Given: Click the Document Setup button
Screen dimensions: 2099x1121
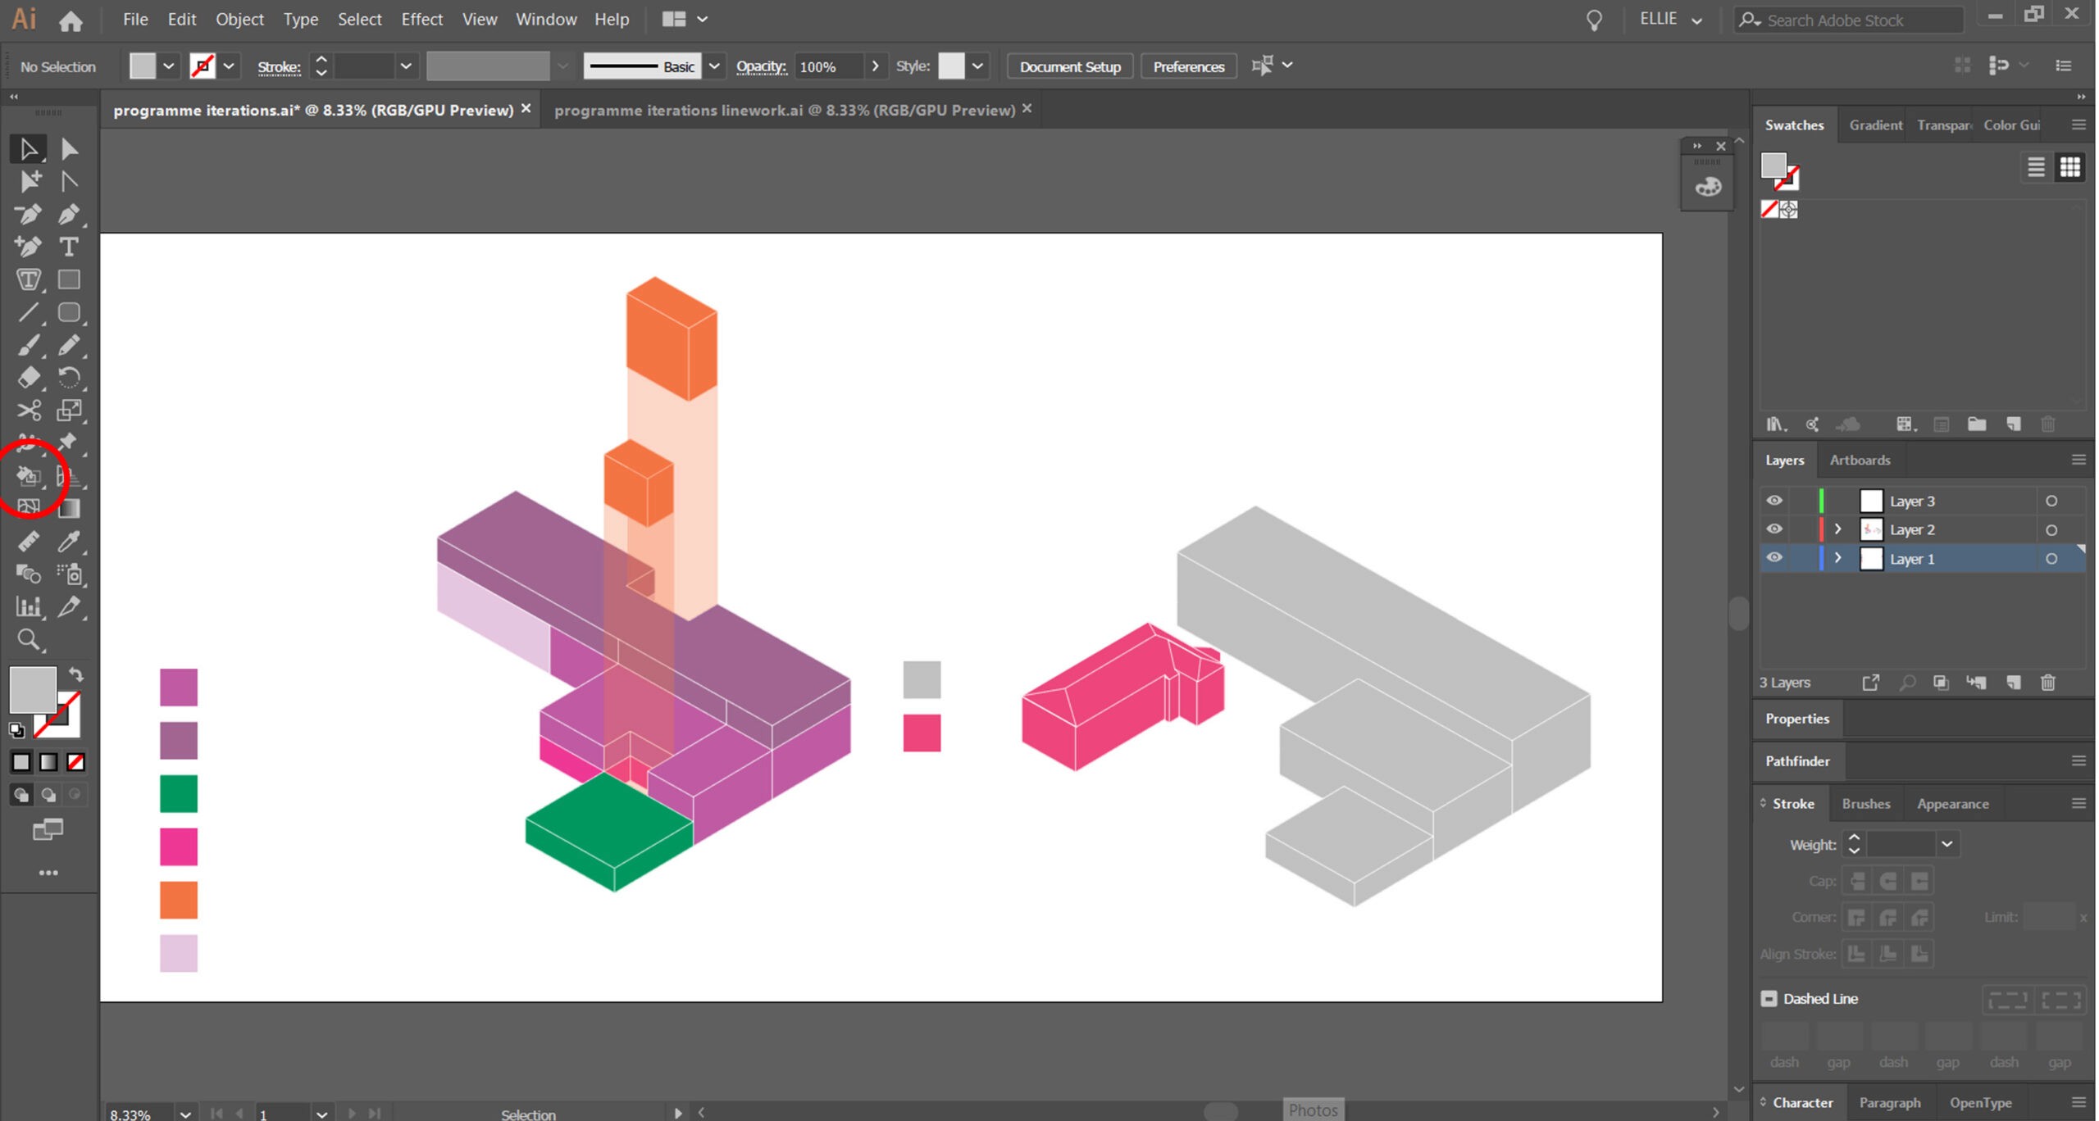Looking at the screenshot, I should (1069, 66).
